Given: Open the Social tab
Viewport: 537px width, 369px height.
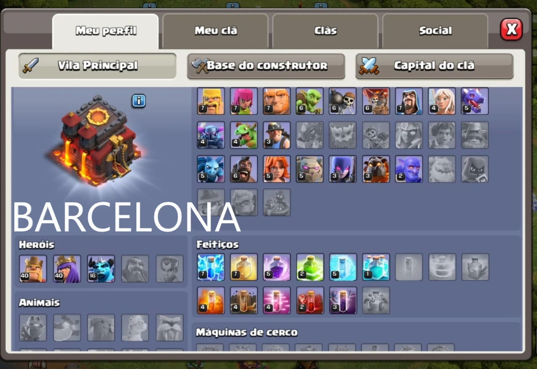Looking at the screenshot, I should click(x=435, y=31).
